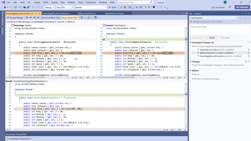Click the Open File folder icon
The width and height of the screenshot is (251, 141).
pos(21,7)
